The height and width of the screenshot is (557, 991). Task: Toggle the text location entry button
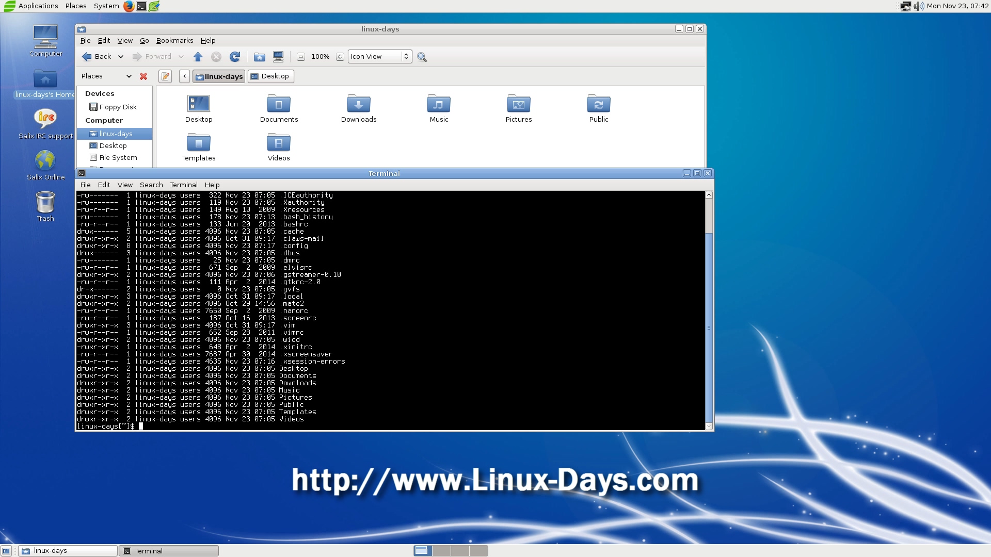pyautogui.click(x=165, y=76)
